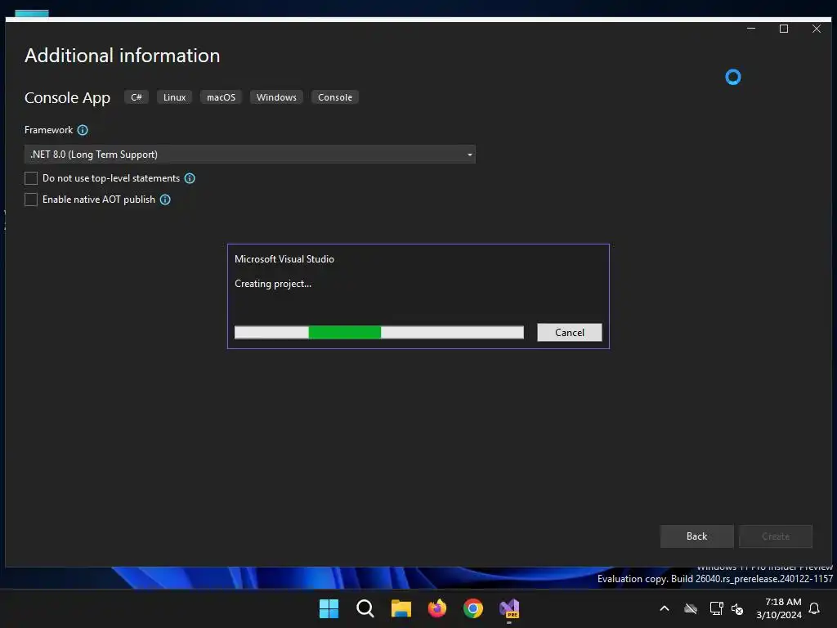This screenshot has height=628, width=837.
Task: Check Enable native AOT publish
Action: click(31, 200)
